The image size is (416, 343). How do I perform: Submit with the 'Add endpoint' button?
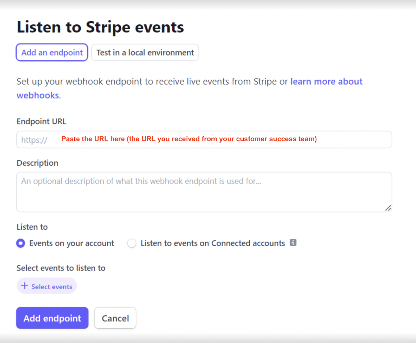[52, 318]
